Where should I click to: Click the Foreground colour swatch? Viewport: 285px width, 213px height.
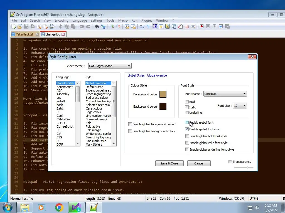163,94
